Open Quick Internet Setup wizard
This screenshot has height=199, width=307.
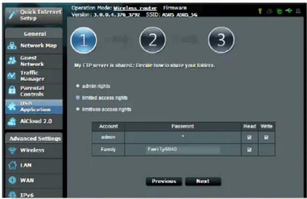point(34,15)
